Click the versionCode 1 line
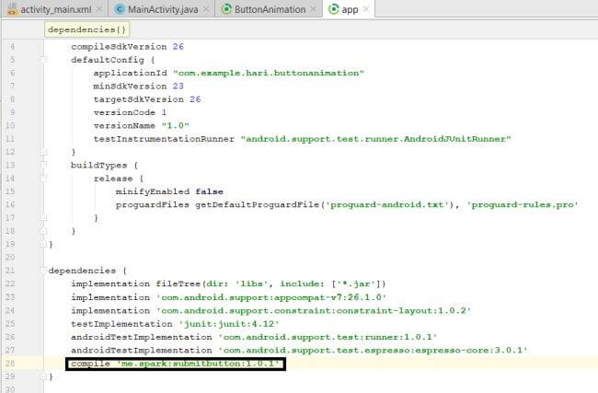Screen dimensions: 598x393 pos(130,112)
